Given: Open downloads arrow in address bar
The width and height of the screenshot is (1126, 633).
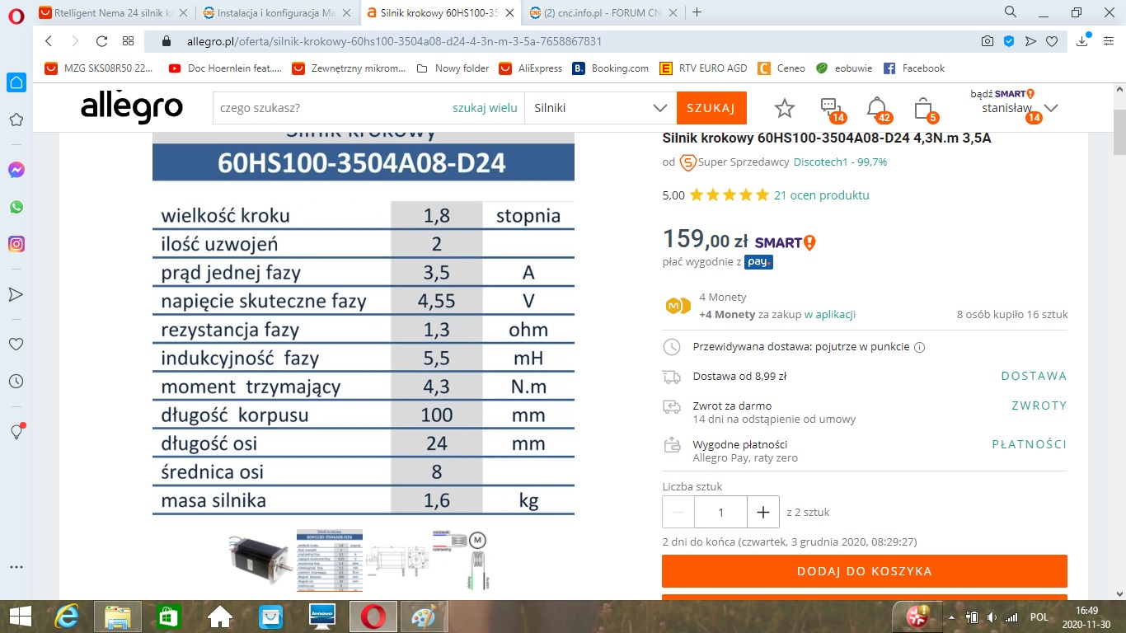Looking at the screenshot, I should click(x=1084, y=40).
